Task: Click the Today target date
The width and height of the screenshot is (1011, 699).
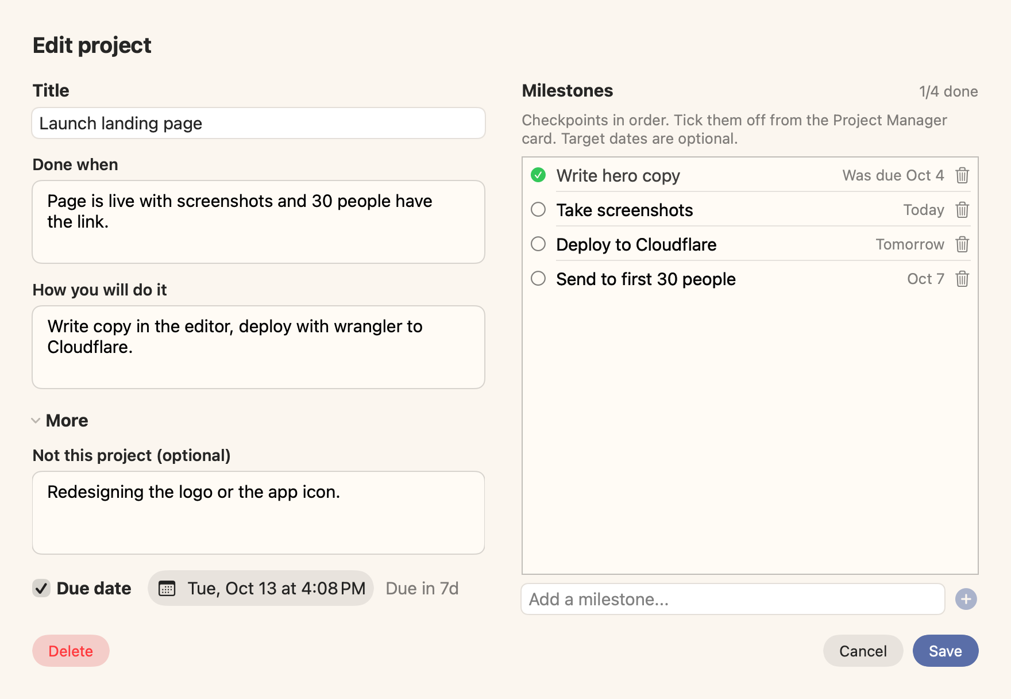Action: (x=924, y=210)
